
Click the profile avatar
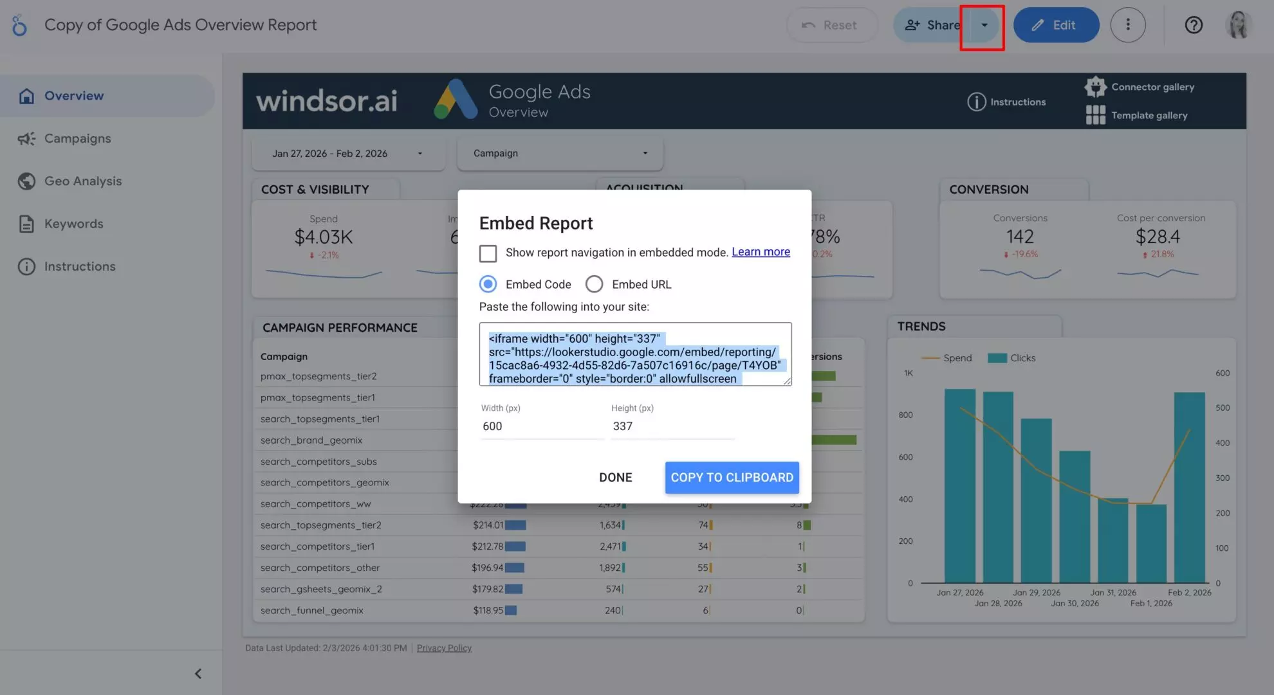1239,25
